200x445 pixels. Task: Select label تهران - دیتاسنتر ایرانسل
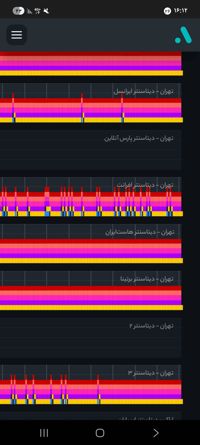(144, 91)
